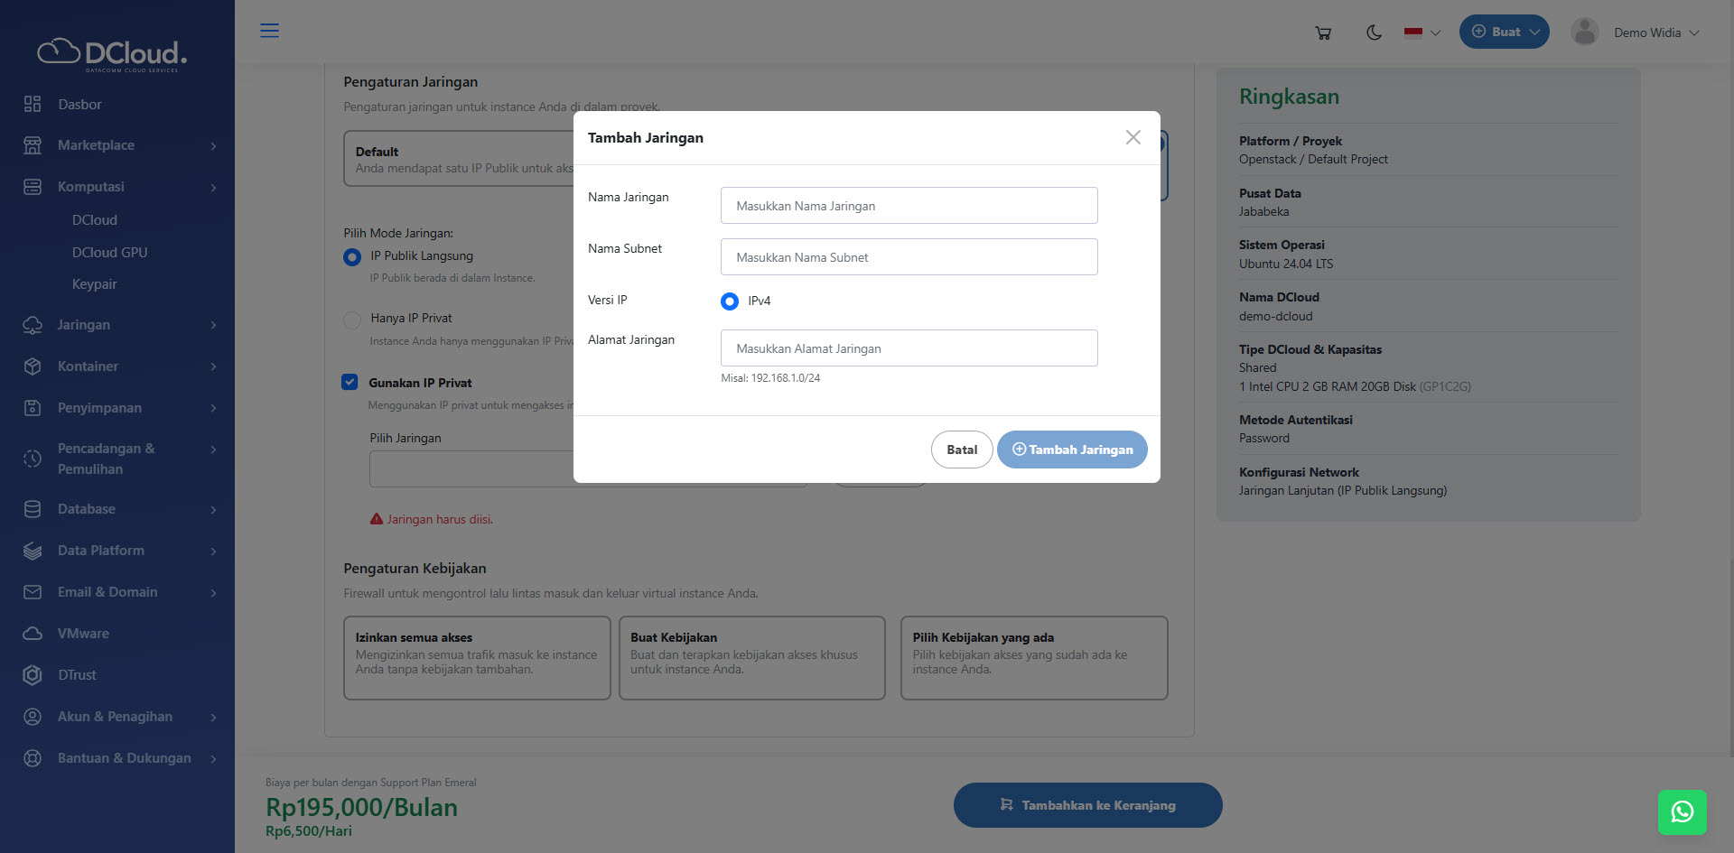Click the VMware cloud icon
The width and height of the screenshot is (1734, 853).
(33, 634)
